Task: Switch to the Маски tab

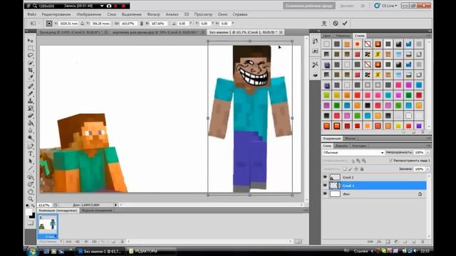Action: click(x=350, y=139)
